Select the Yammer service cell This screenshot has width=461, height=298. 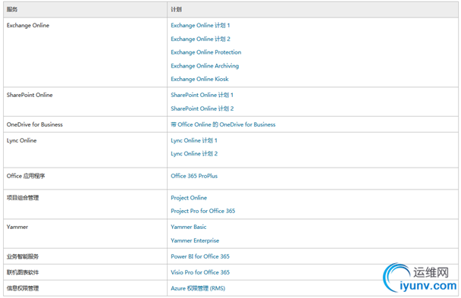click(85, 234)
